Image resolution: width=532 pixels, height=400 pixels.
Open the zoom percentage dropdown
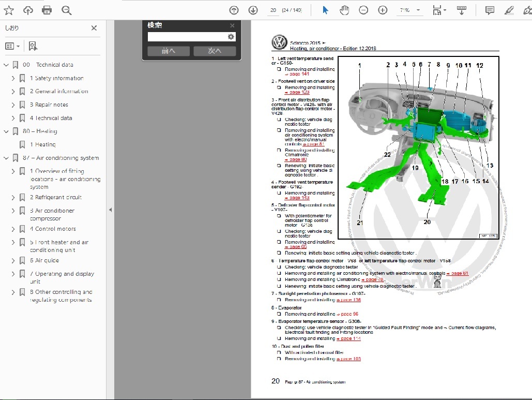[418, 10]
